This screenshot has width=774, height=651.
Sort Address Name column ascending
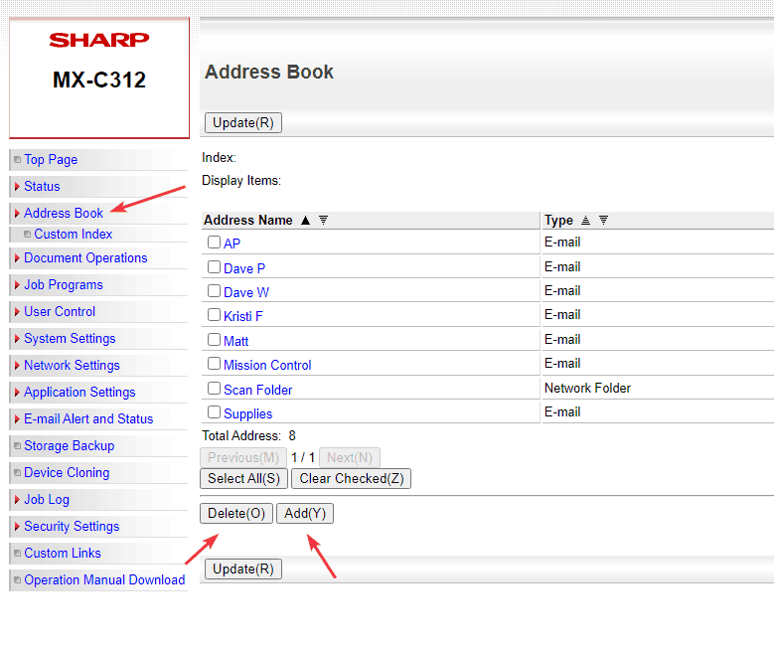pyautogui.click(x=305, y=221)
